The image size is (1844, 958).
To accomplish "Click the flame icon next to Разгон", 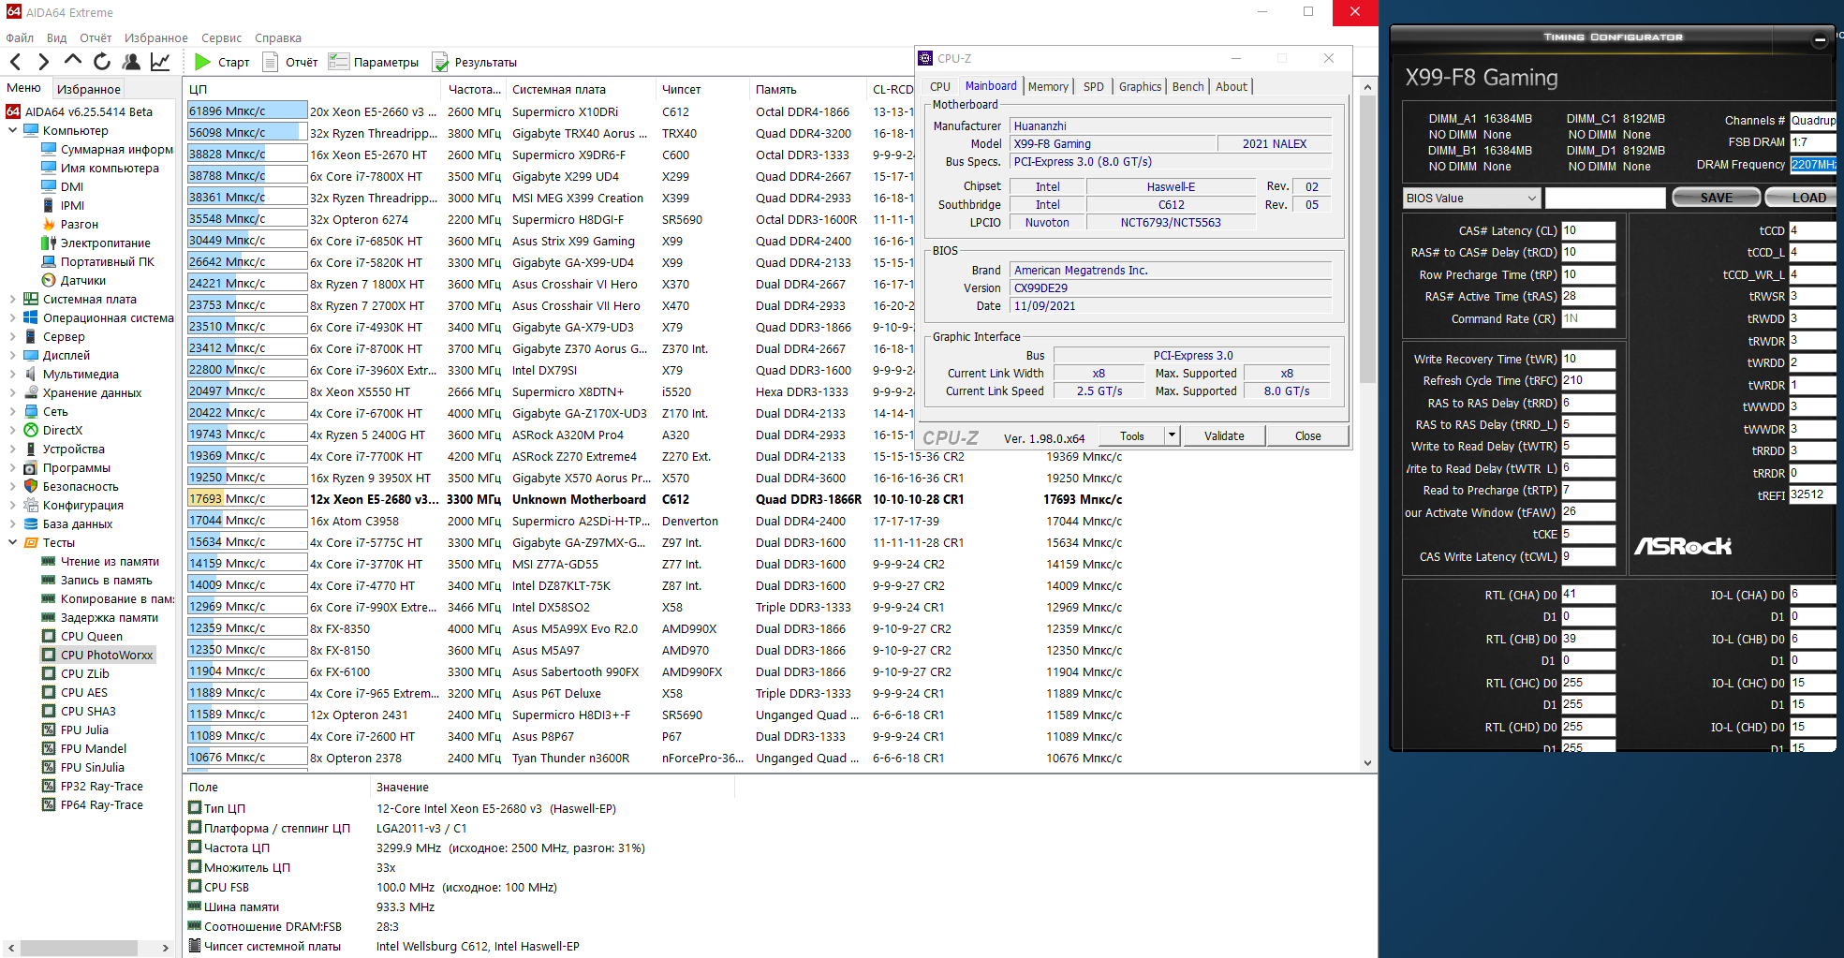I will [50, 224].
